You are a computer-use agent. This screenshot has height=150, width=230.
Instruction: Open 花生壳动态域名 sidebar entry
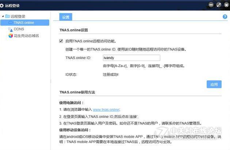26,36
